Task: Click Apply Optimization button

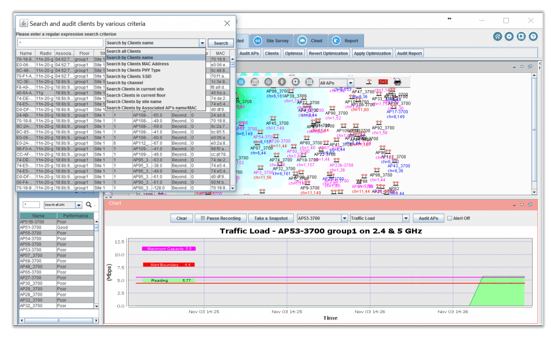Action: coord(372,53)
